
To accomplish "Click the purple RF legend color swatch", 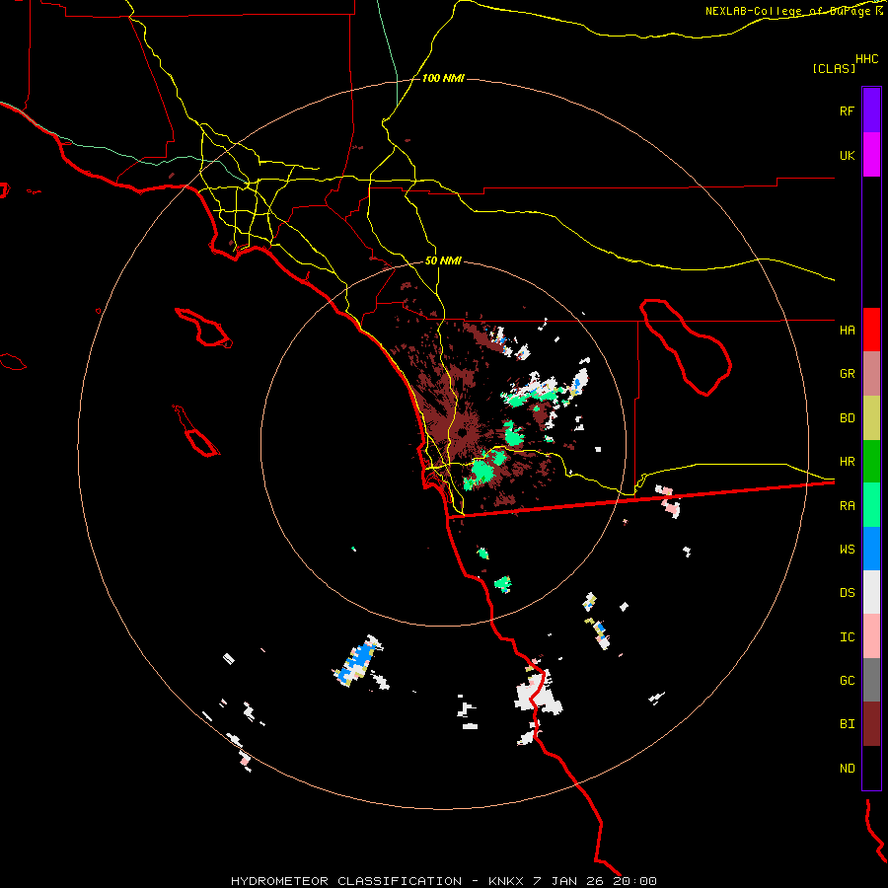I will 871,111.
